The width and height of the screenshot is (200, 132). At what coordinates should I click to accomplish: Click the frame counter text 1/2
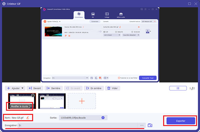tap(192, 88)
